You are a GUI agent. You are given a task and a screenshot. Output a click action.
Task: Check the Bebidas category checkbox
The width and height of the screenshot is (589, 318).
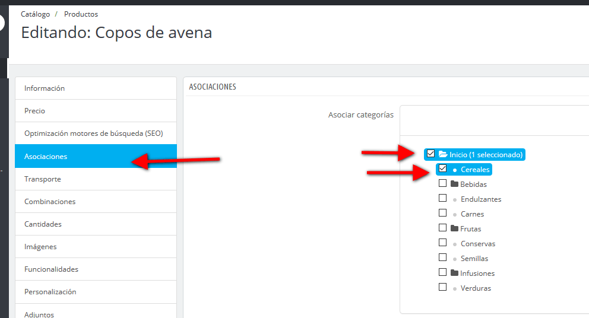(442, 183)
